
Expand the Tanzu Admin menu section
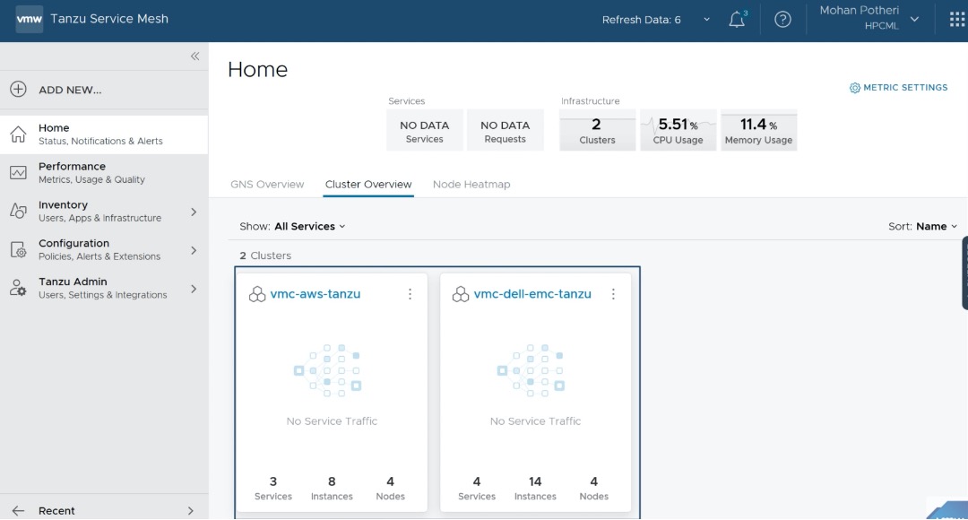coord(194,289)
